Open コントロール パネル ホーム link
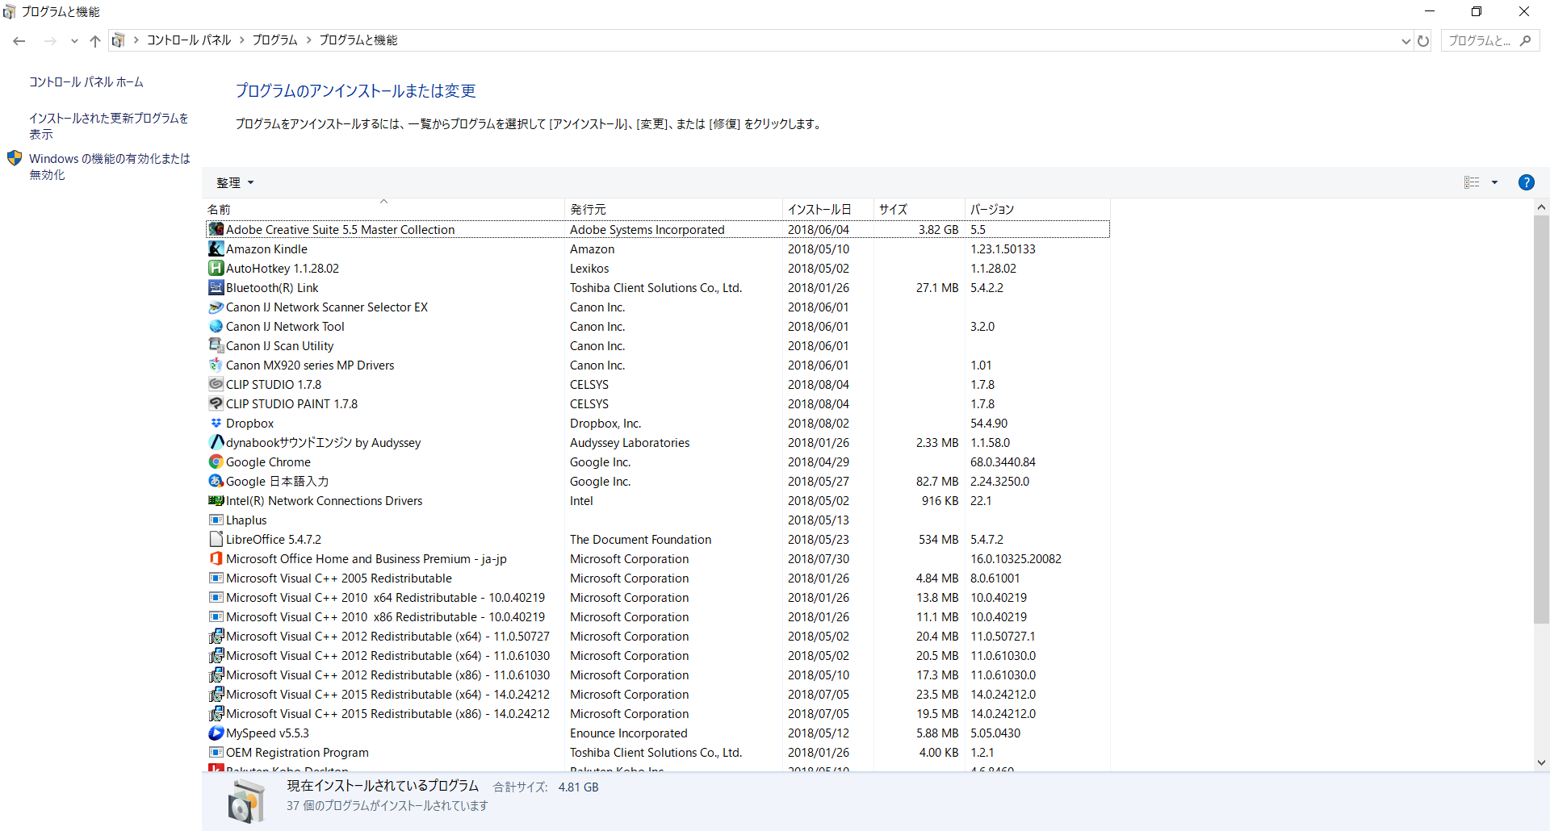Image resolution: width=1550 pixels, height=831 pixels. [86, 82]
